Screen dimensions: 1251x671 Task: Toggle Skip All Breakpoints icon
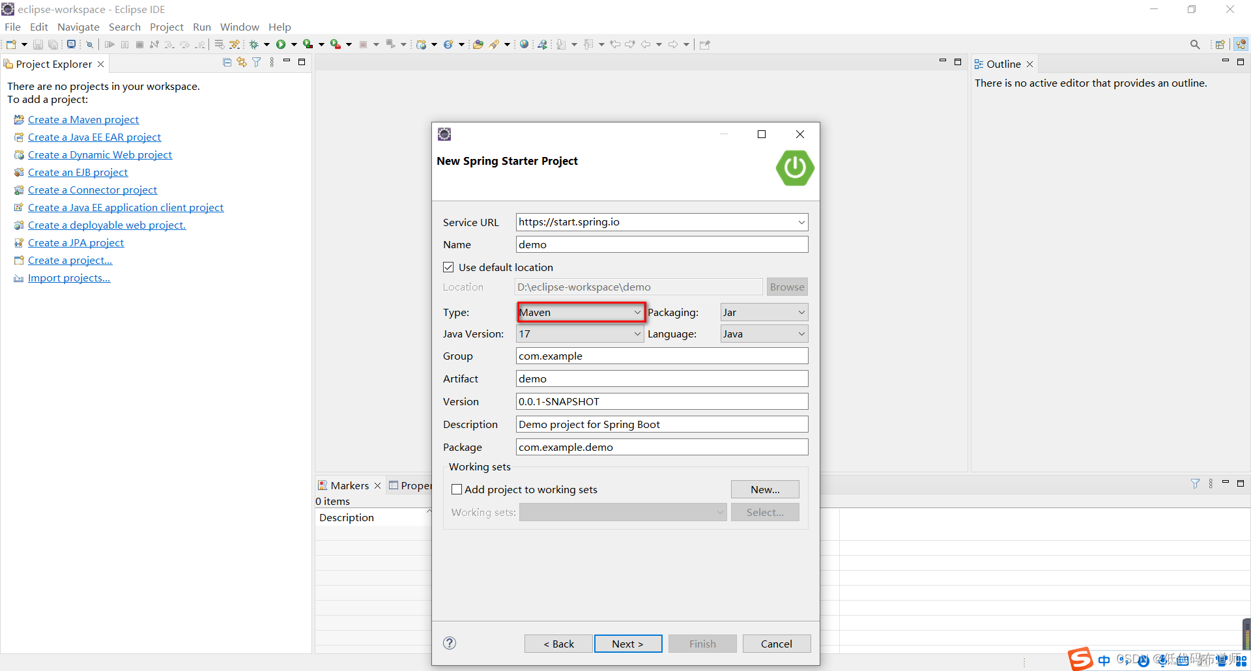click(x=90, y=44)
